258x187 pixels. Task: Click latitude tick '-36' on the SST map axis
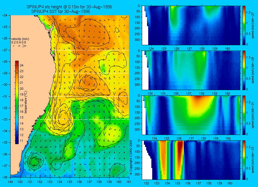coord(4,154)
